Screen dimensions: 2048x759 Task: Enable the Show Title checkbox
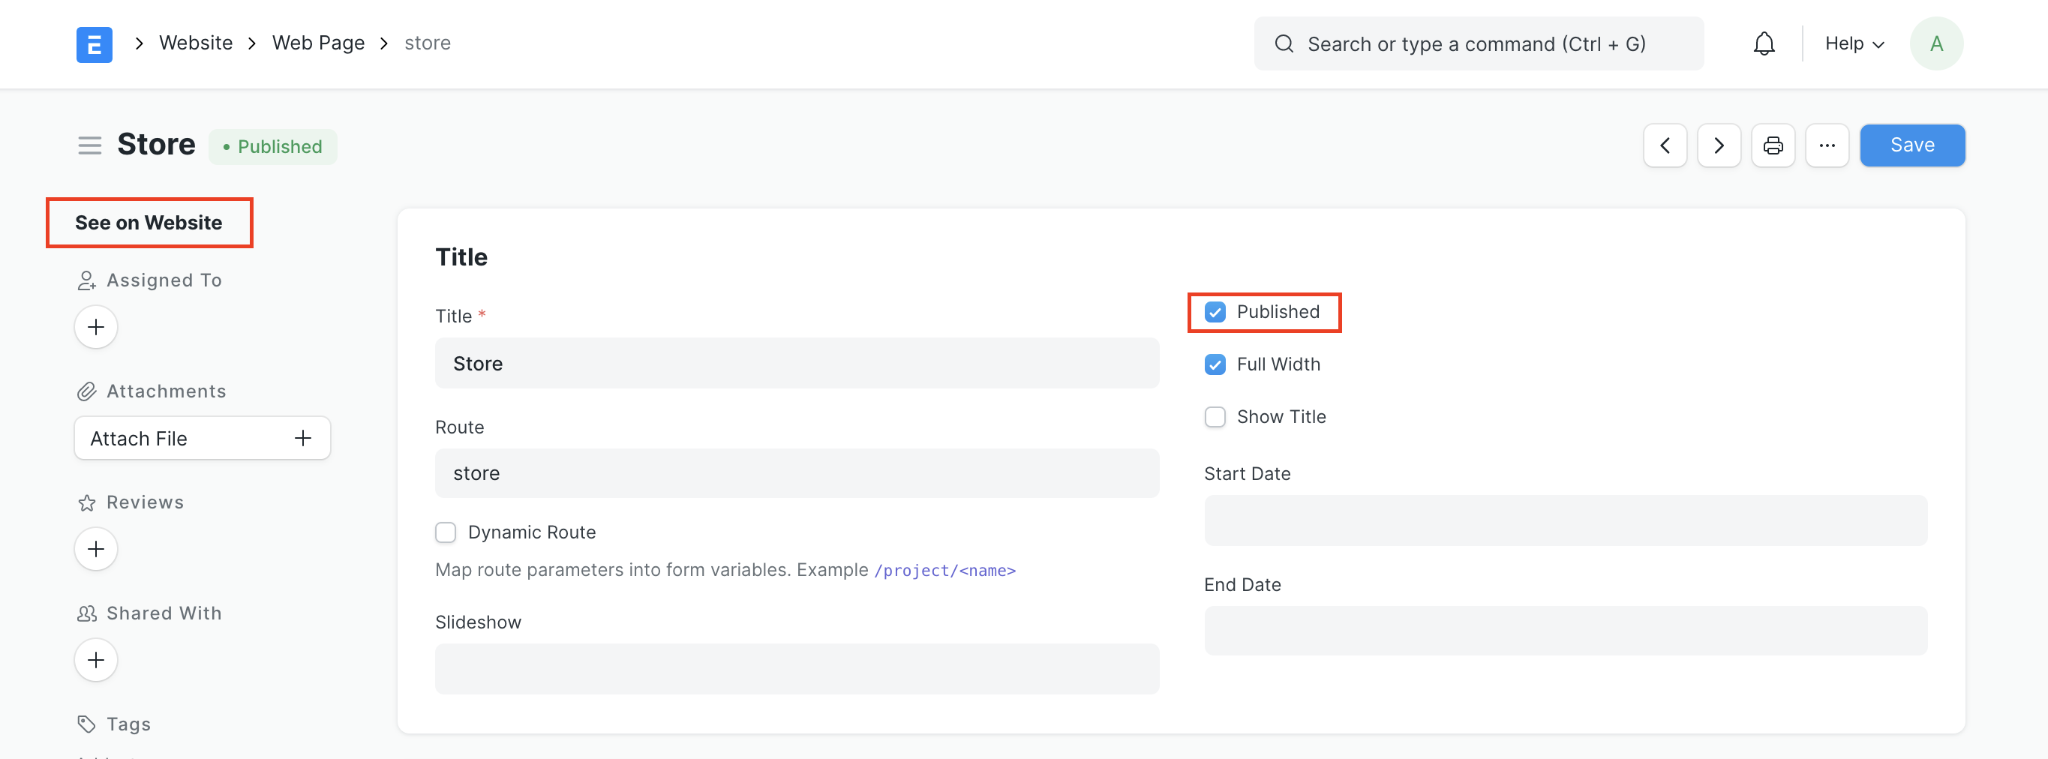coord(1215,416)
